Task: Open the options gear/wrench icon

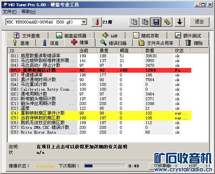Action: [167, 22]
